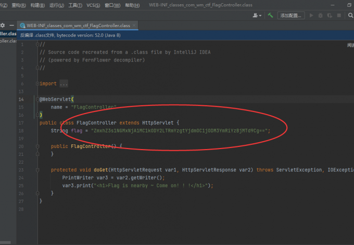Click the "FlagController" name string value

(x=94, y=107)
